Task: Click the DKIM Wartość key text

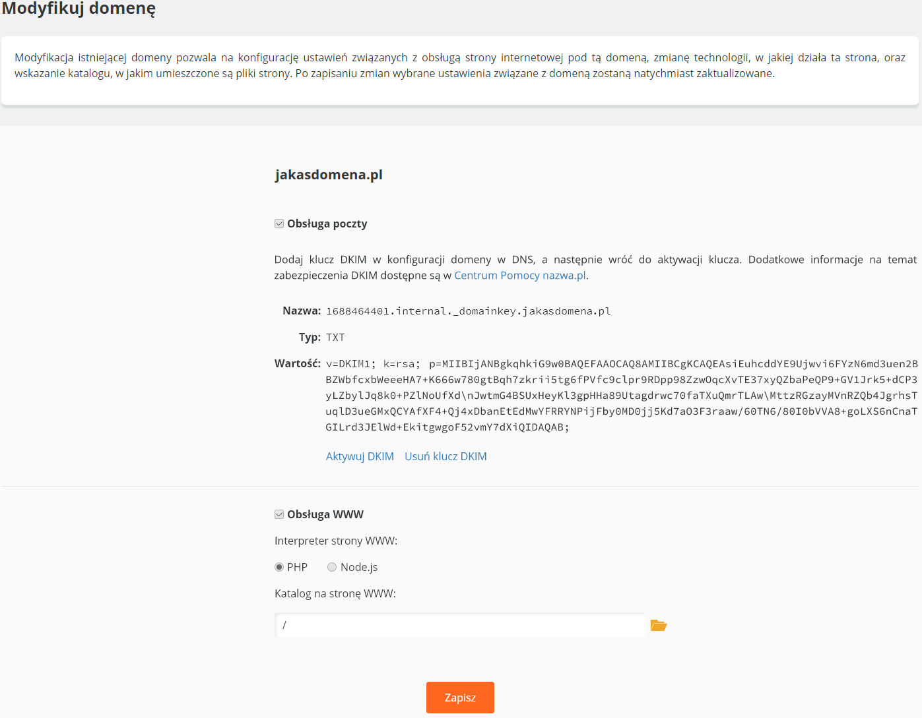Action: [622, 396]
